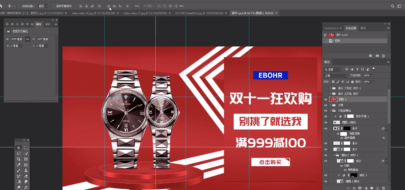Expand the 文案 group
This screenshot has width=405, height=190.
coord(331,105)
